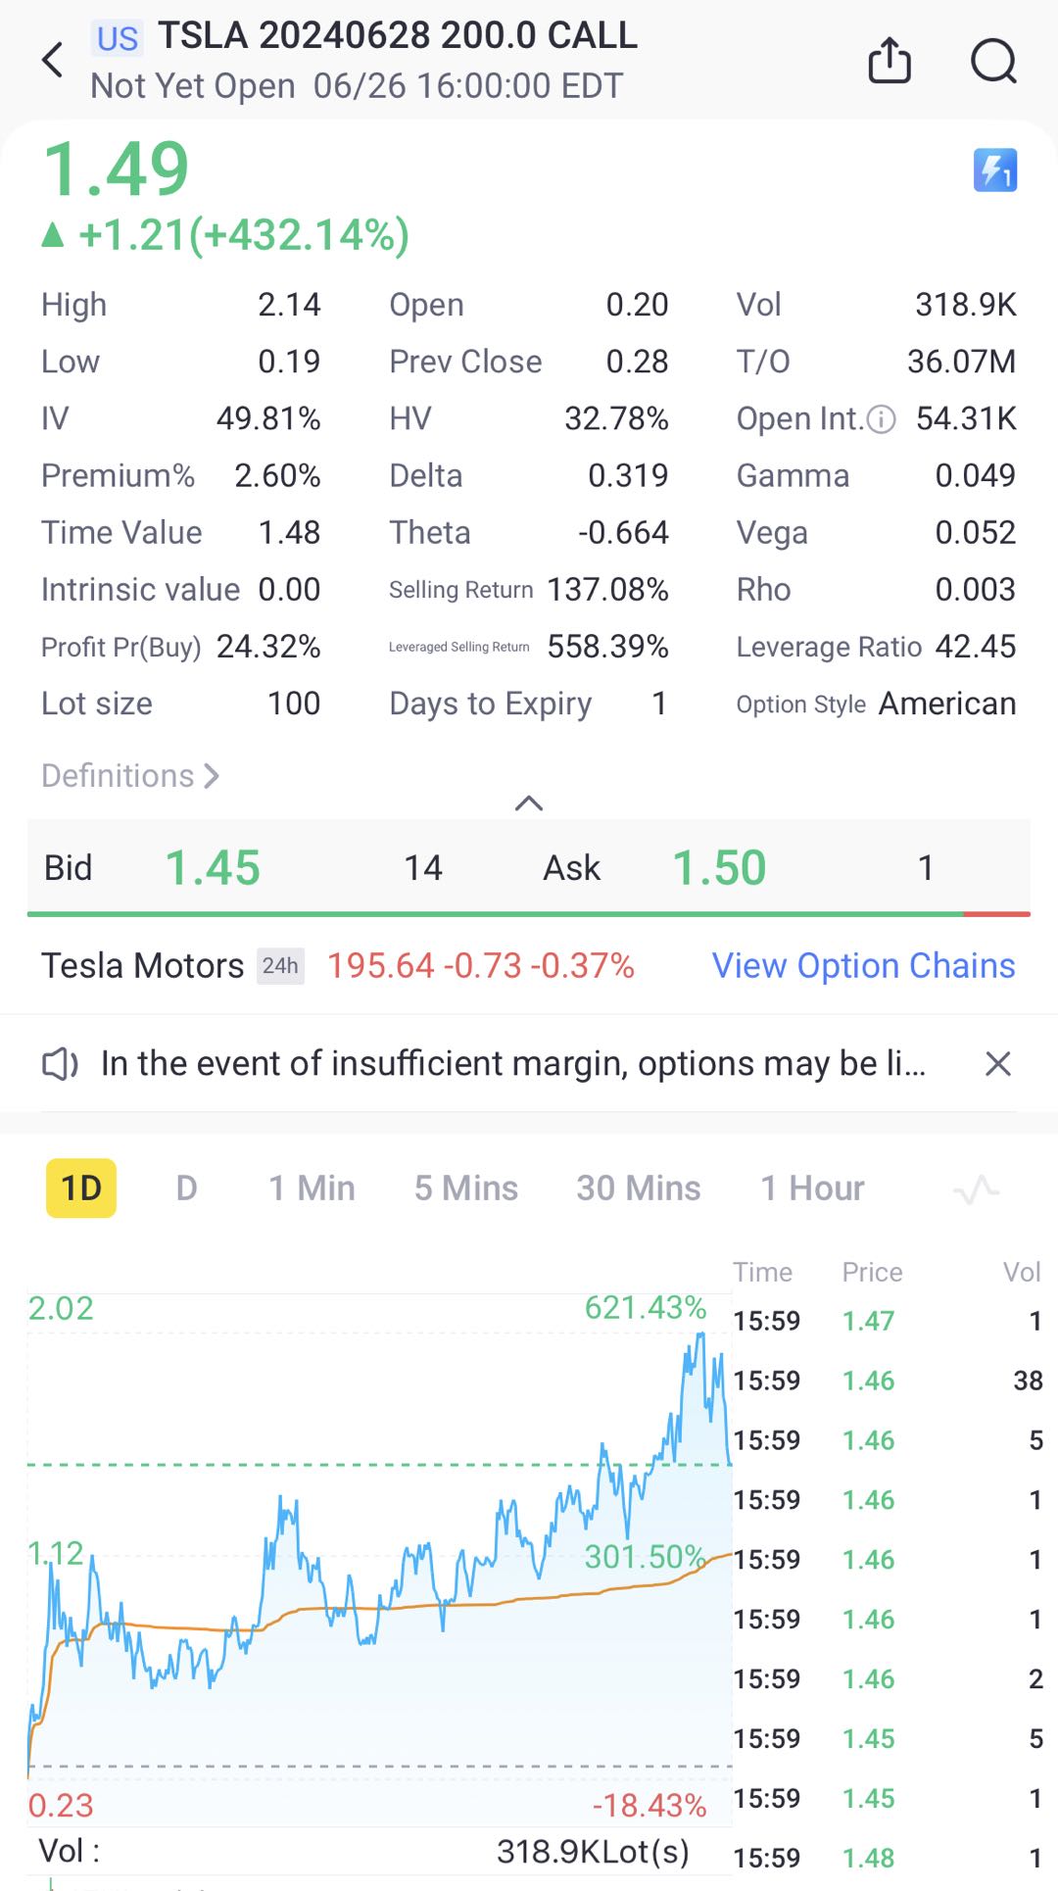This screenshot has height=1891, width=1058.
Task: Tap the blue lightning quick trade icon
Action: coord(994,170)
